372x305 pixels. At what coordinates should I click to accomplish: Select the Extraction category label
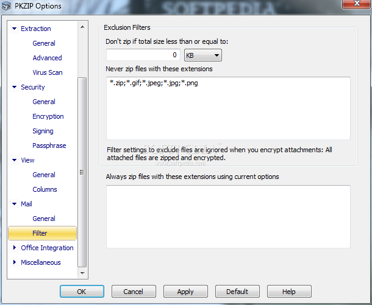click(36, 29)
